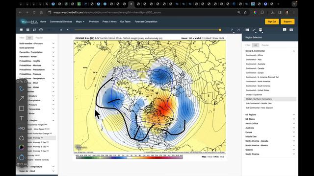This screenshot has width=314, height=176.
Task: Open the annotation color wheel picker
Action: [22, 147]
